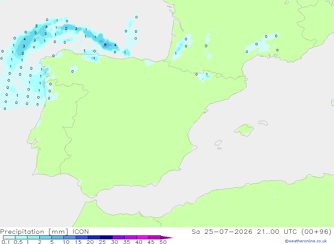Image resolution: width=334 pixels, height=244 pixels.
Task: Click the purple arrow at legend end
Action: point(167,237)
